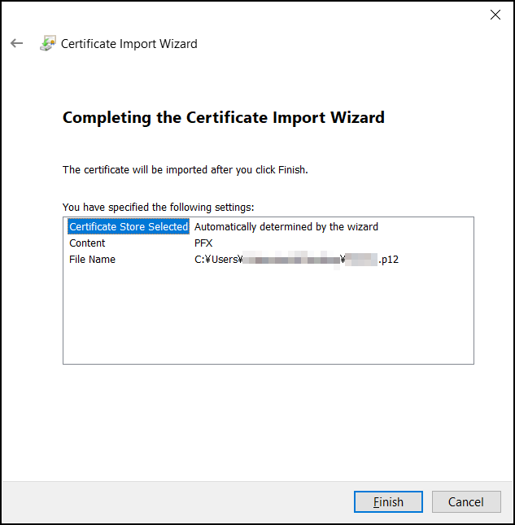The height and width of the screenshot is (525, 515).
Task: Click the PFX content value
Action: point(203,243)
